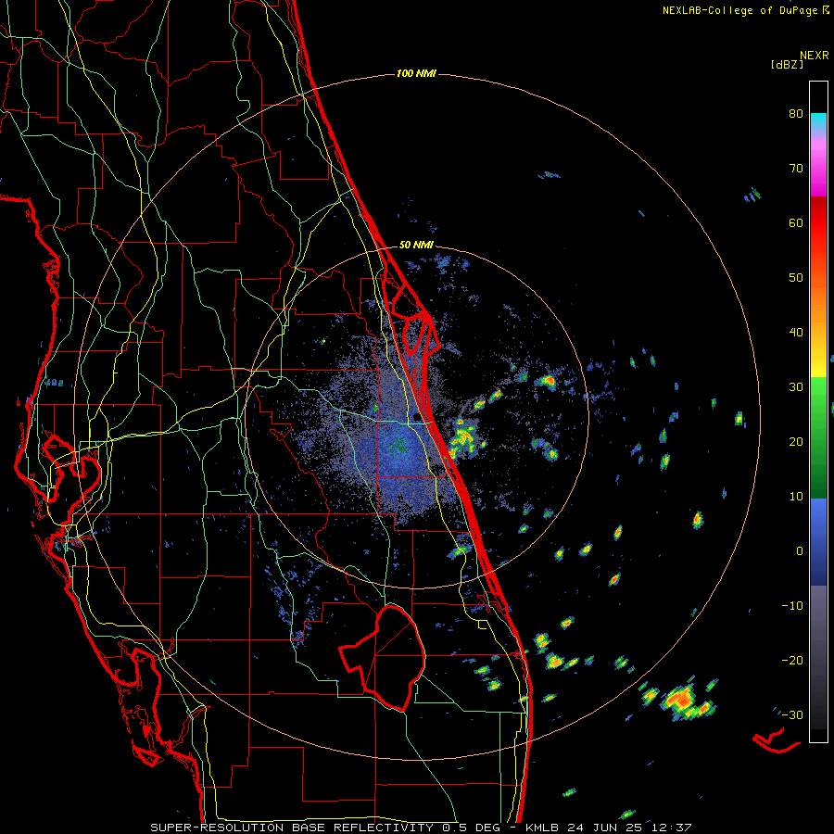
Task: Click the 100 NMI range ring label
Action: (x=416, y=73)
